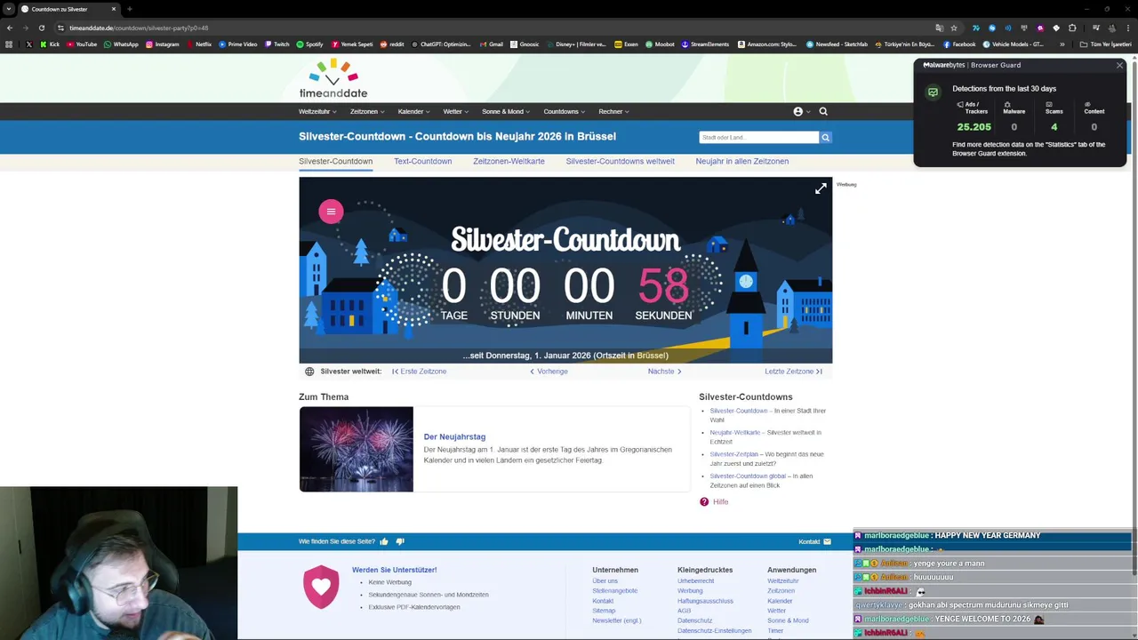
Task: Open the Instagram bookmark
Action: click(162, 44)
